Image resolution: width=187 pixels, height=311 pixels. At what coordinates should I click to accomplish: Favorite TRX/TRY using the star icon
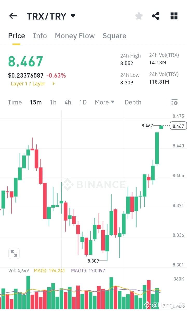[x=139, y=16]
